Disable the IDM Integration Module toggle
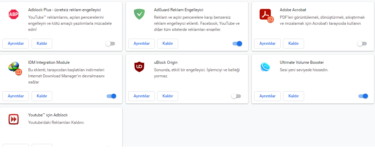375x152 pixels. pyautogui.click(x=111, y=96)
